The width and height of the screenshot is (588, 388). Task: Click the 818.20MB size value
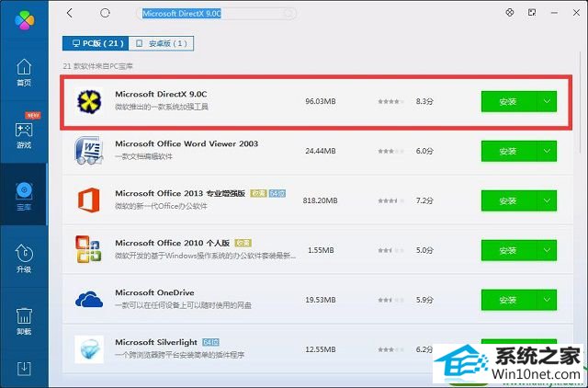pos(321,200)
